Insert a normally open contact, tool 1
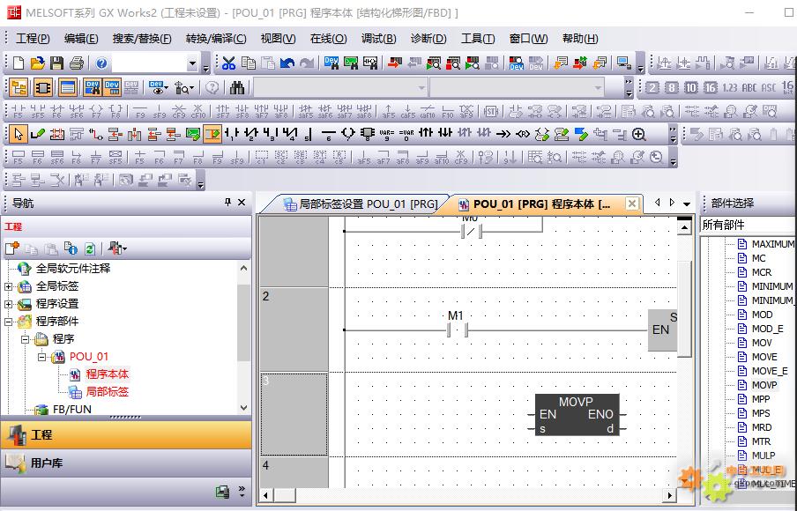Image resolution: width=797 pixels, height=511 pixels. click(x=232, y=134)
